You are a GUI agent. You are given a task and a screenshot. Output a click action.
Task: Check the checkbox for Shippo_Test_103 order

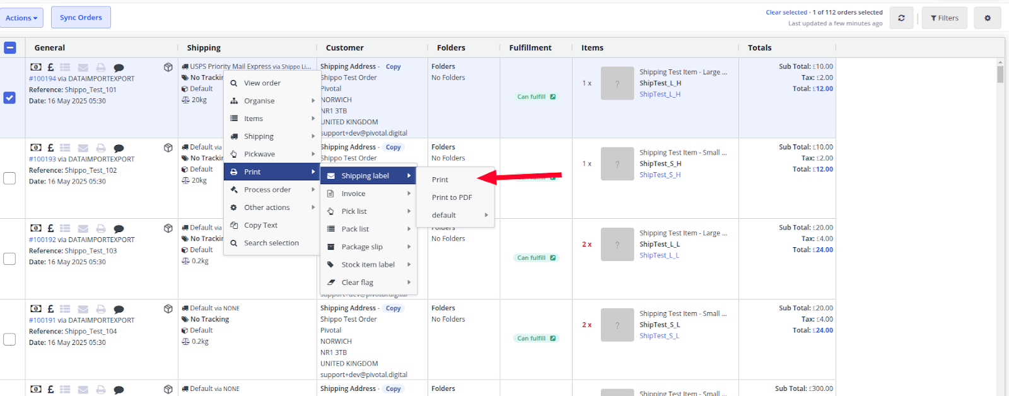click(x=9, y=259)
